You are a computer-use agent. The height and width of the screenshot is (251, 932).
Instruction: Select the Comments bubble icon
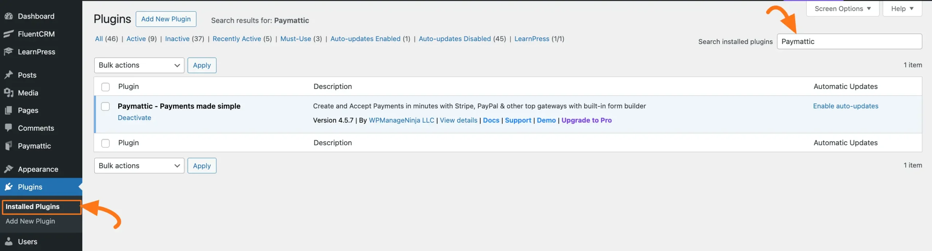[x=9, y=128]
